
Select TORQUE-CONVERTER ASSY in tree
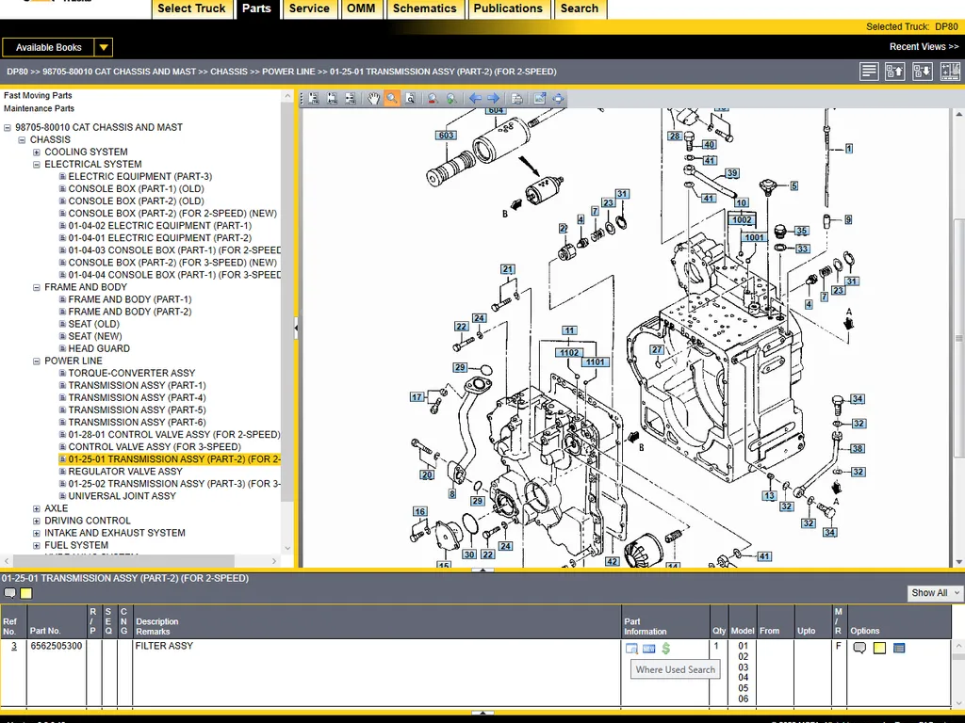point(132,373)
